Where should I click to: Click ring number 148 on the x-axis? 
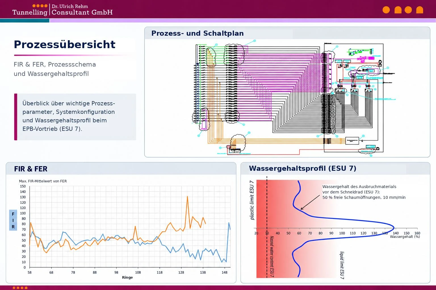pyautogui.click(x=225, y=272)
